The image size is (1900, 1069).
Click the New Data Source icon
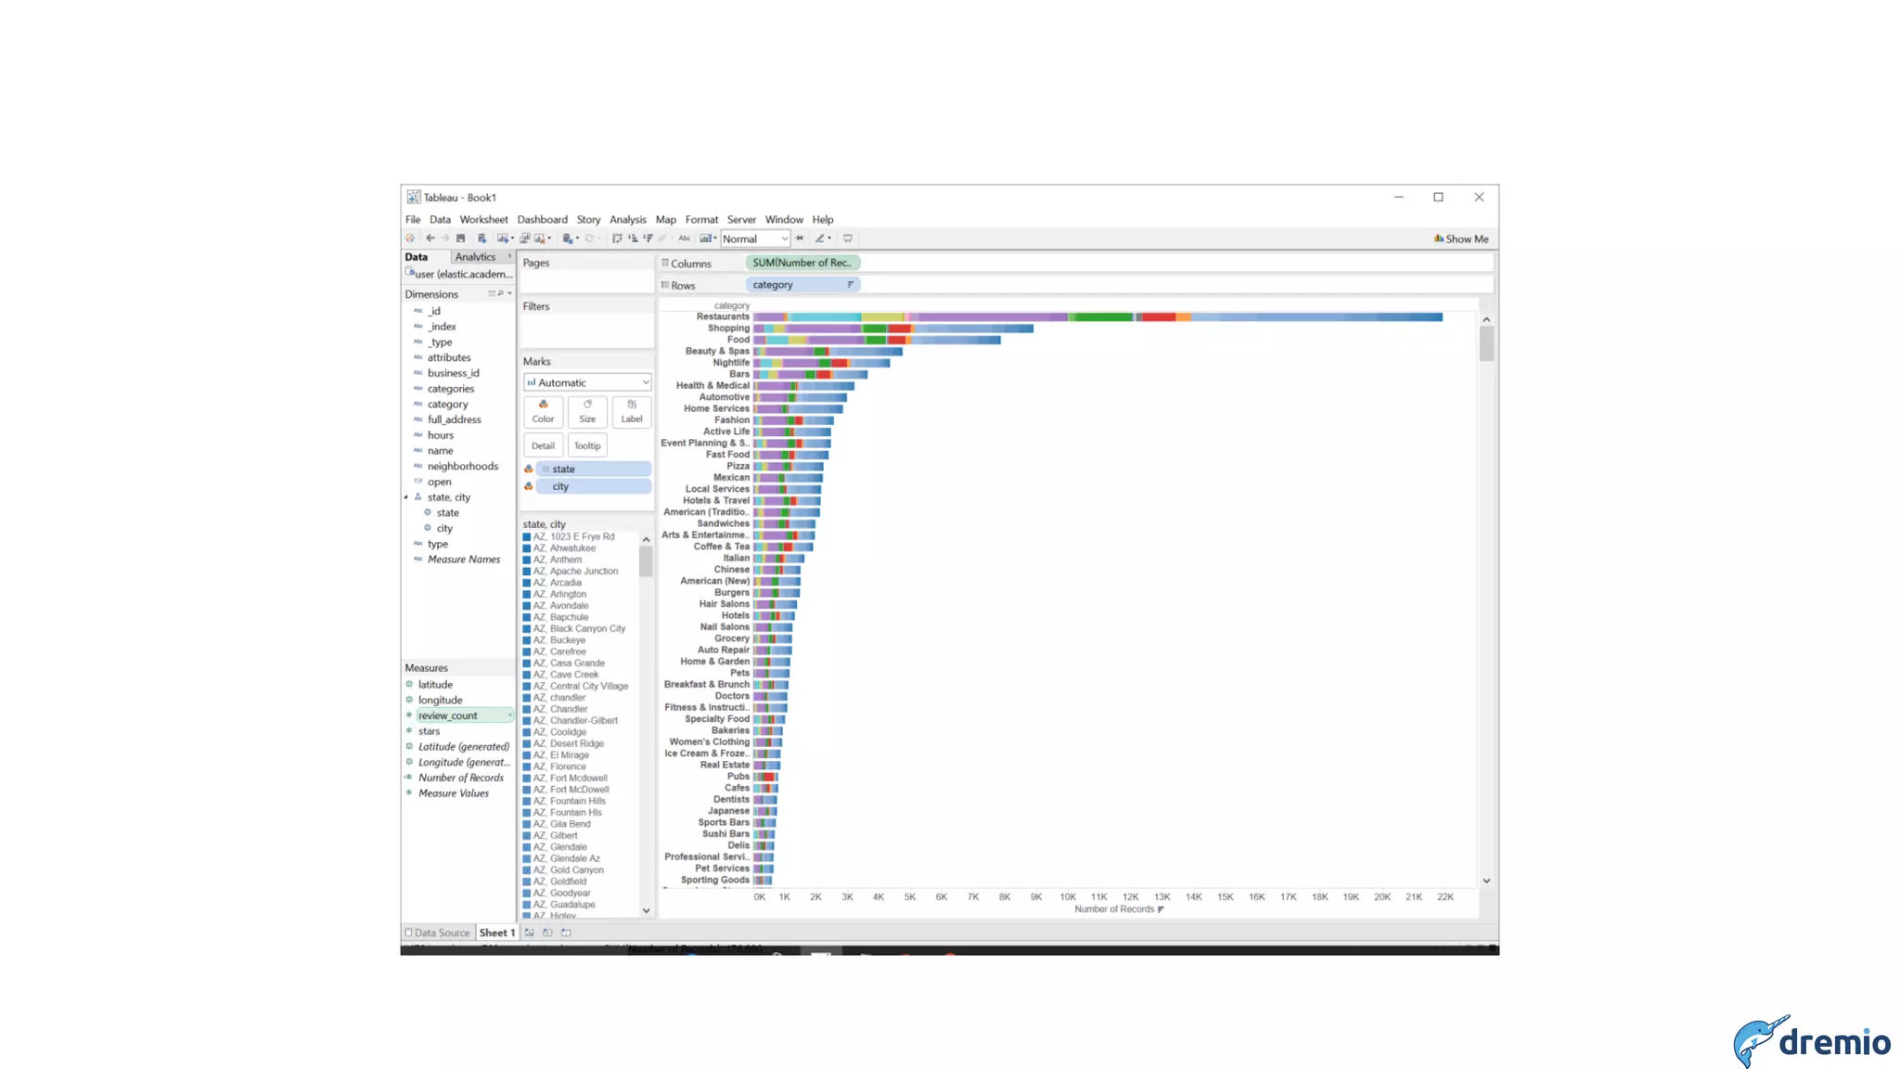click(481, 238)
